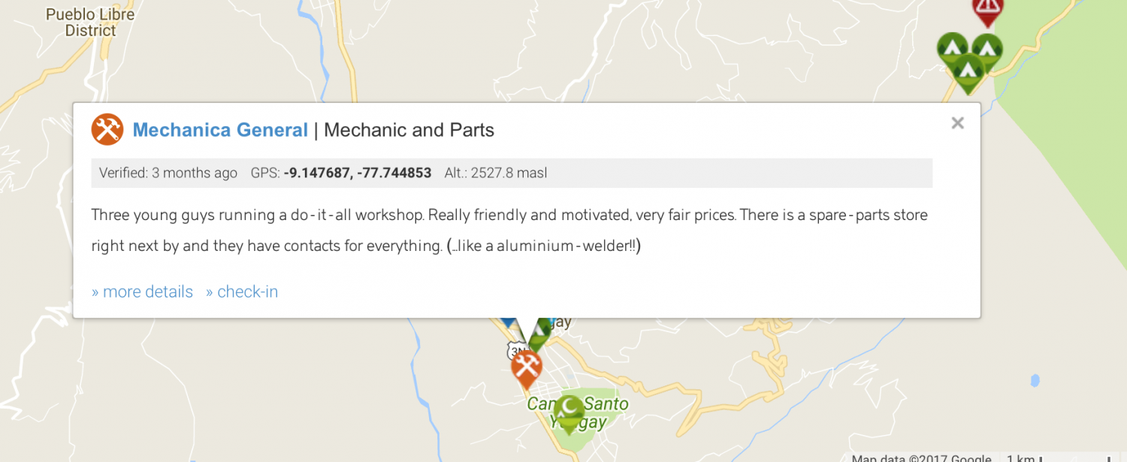
Task: Click the red warning triangle map marker
Action: click(987, 9)
